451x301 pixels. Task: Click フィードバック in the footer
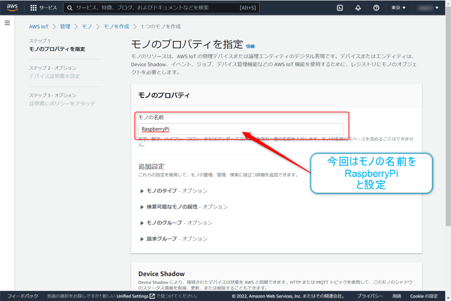pyautogui.click(x=23, y=296)
